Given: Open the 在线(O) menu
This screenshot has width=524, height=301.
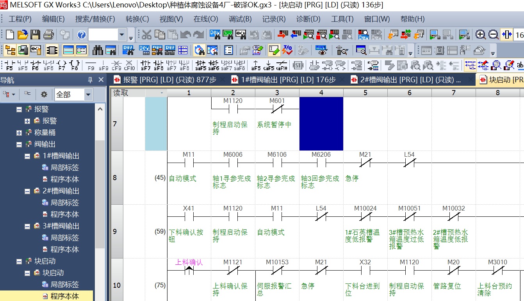Looking at the screenshot, I should 205,19.
